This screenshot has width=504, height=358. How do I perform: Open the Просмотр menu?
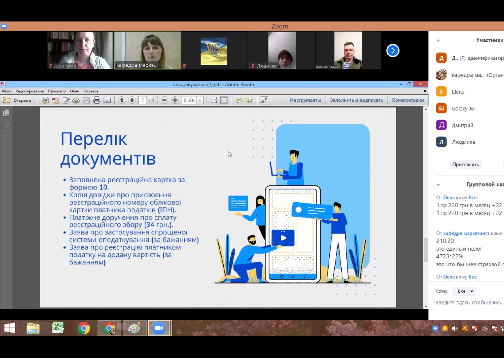point(57,91)
